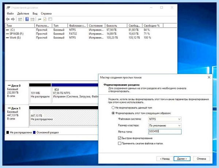This screenshot has height=168, width=219.
Task: Click the drive icon of Work (E:) row
Action: click(8, 38)
